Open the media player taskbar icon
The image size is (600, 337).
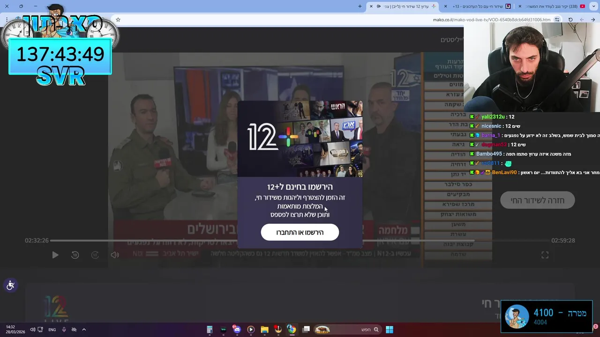[x=251, y=330]
